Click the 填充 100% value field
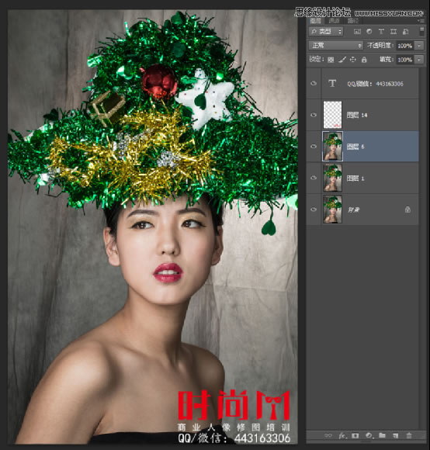Screen dimensions: 430x450 pos(405,60)
